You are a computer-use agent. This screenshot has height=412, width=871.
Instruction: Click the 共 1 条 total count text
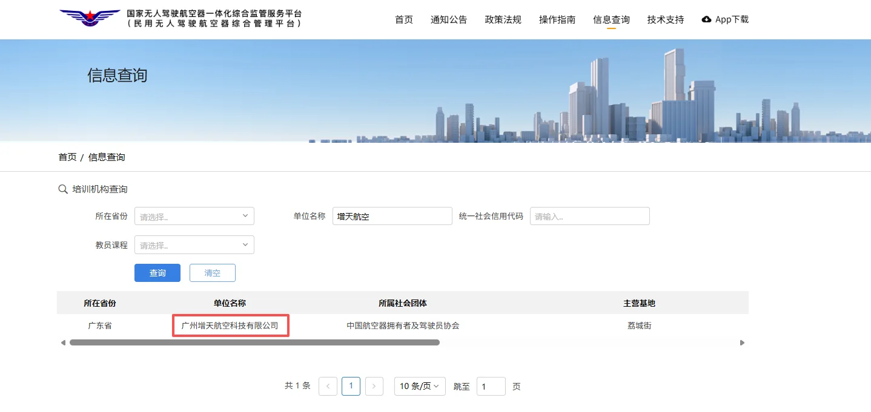pos(297,386)
